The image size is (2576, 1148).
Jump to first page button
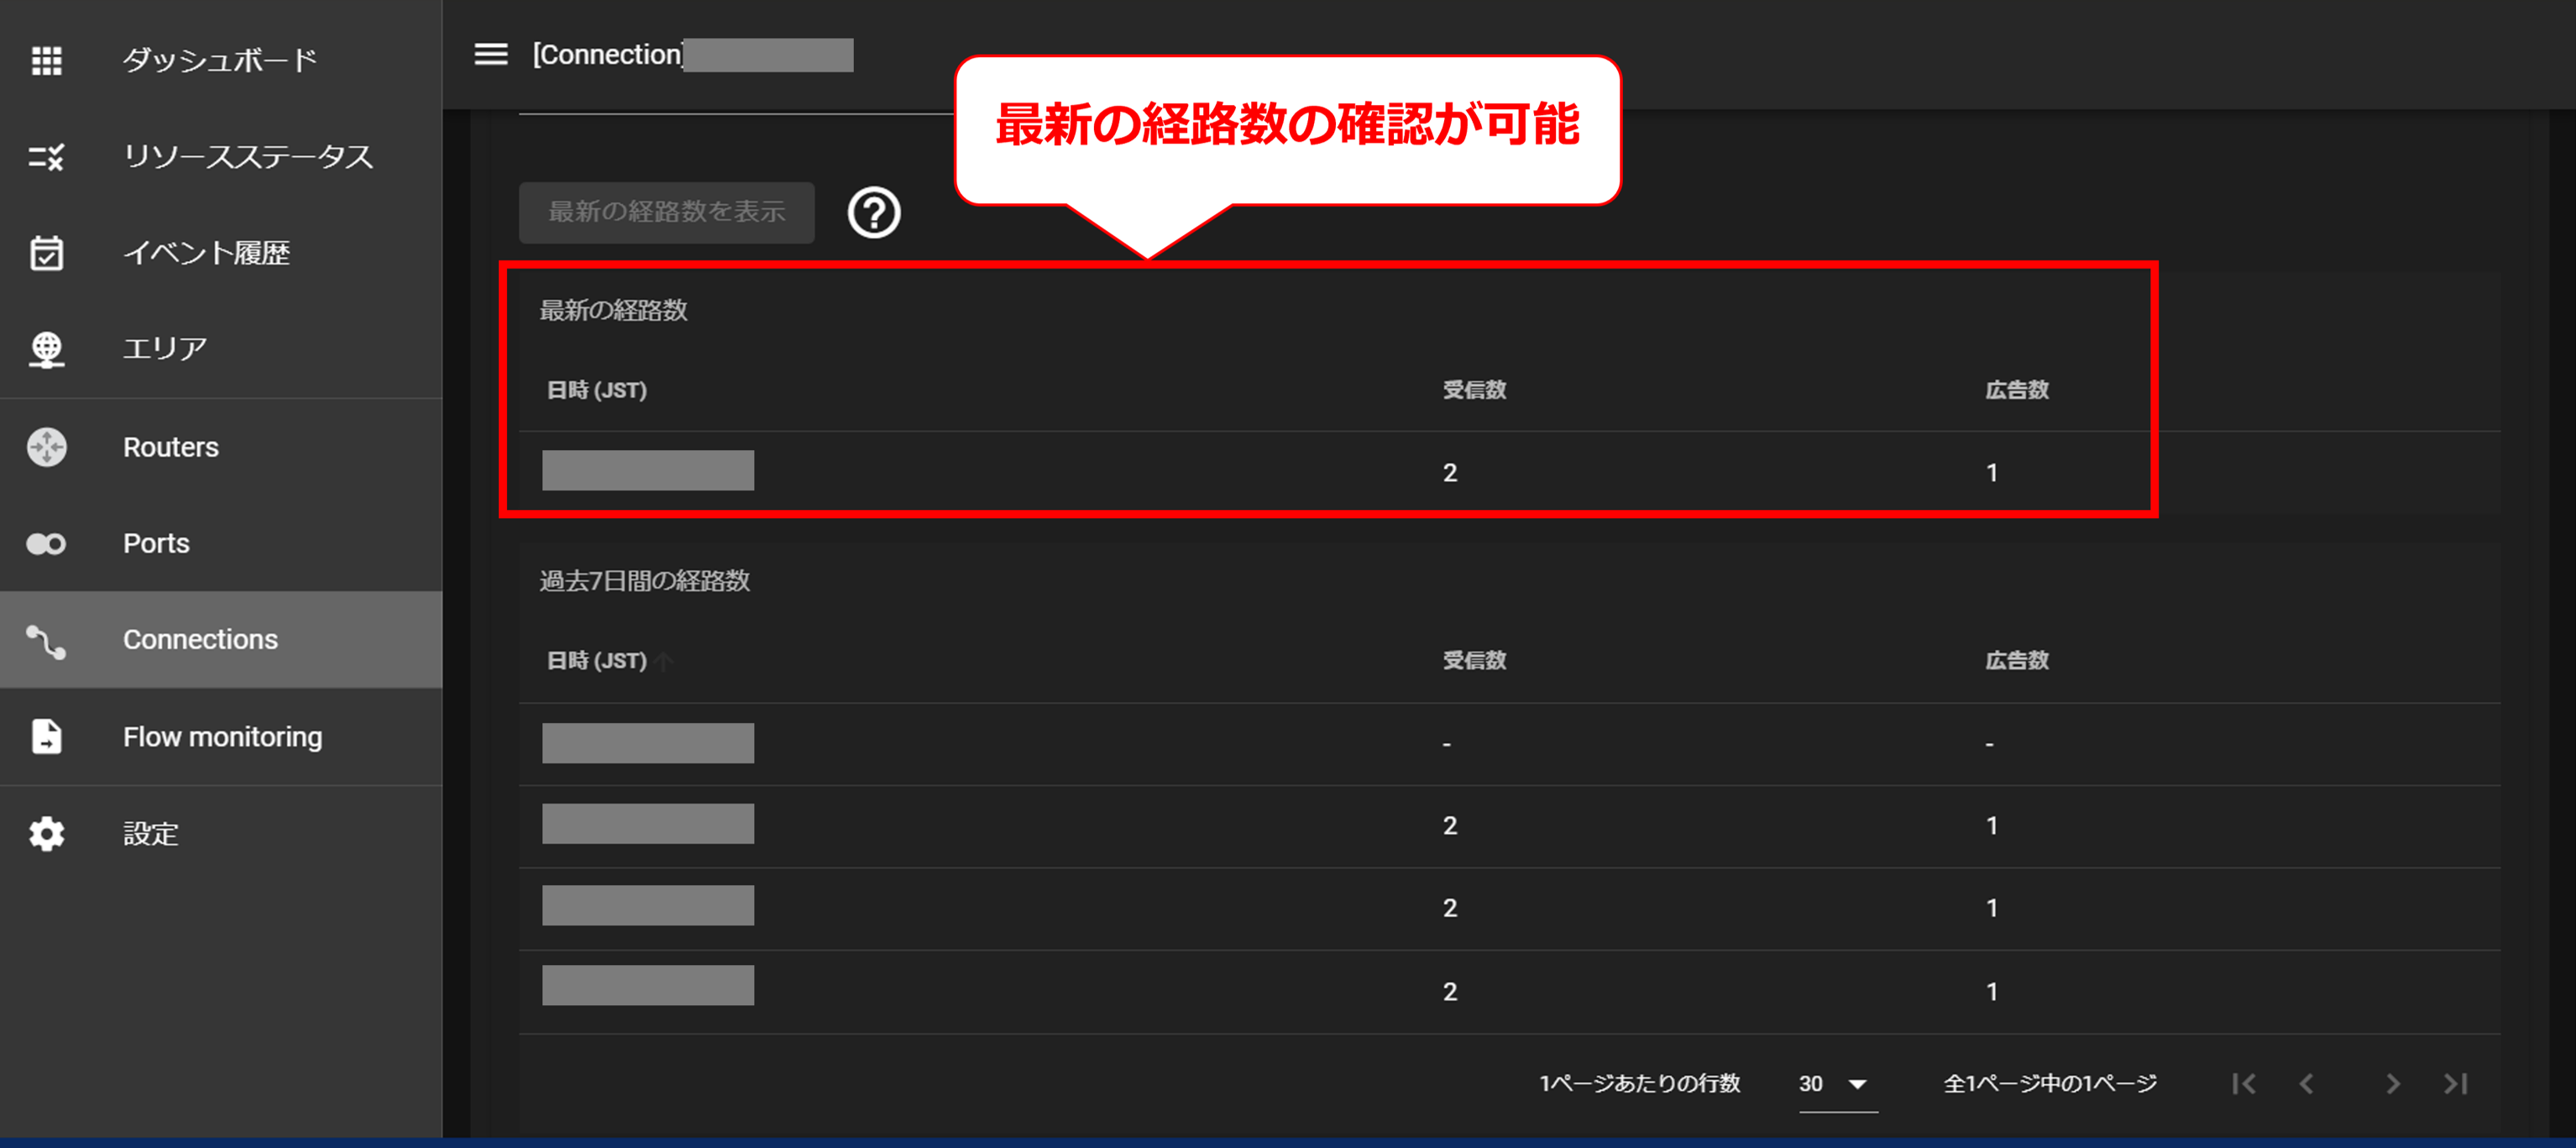(x=2243, y=1084)
